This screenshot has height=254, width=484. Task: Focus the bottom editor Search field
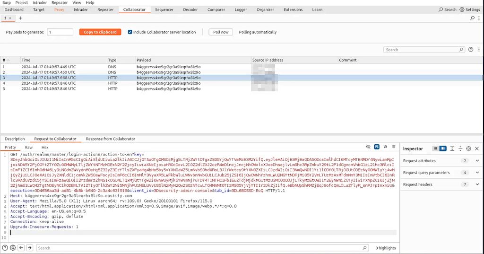tap(202, 248)
